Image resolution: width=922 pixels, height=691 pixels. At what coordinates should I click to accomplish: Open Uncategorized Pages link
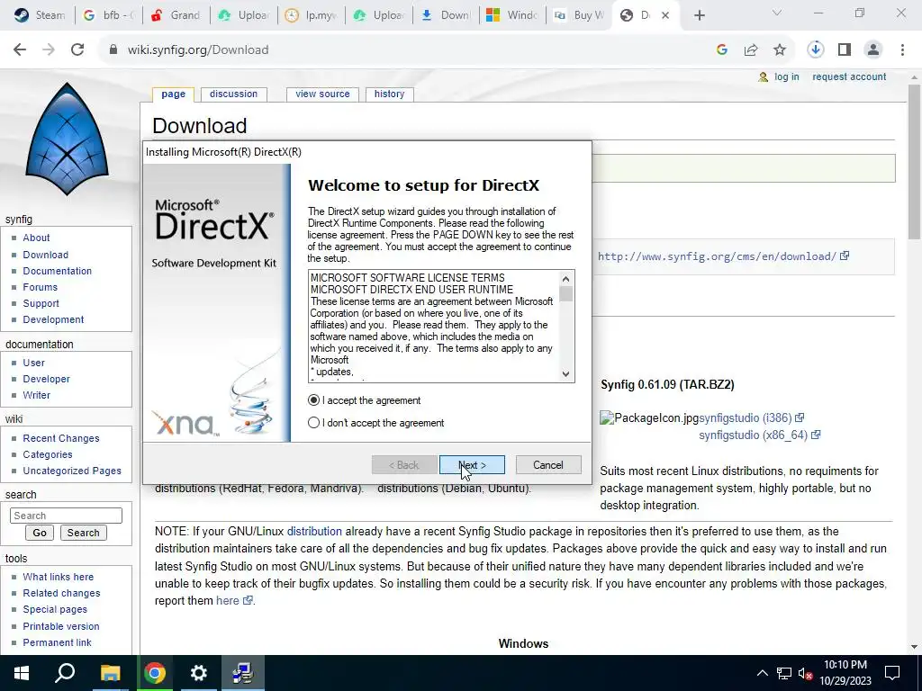[x=72, y=471]
